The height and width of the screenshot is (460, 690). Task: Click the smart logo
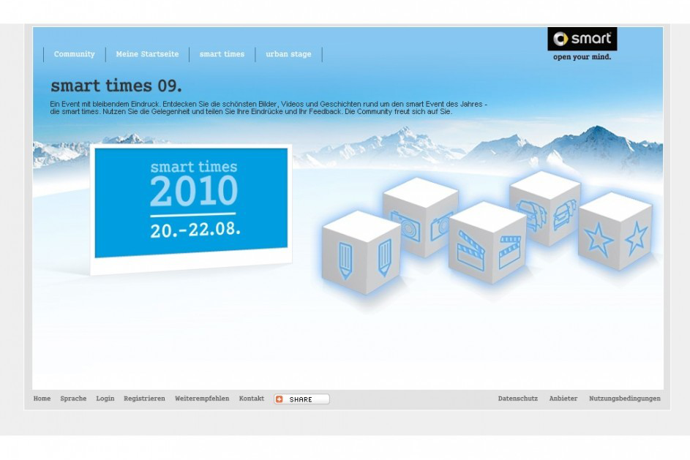tap(582, 44)
